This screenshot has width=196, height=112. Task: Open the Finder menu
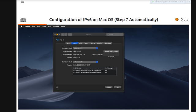pyautogui.click(x=27, y=27)
